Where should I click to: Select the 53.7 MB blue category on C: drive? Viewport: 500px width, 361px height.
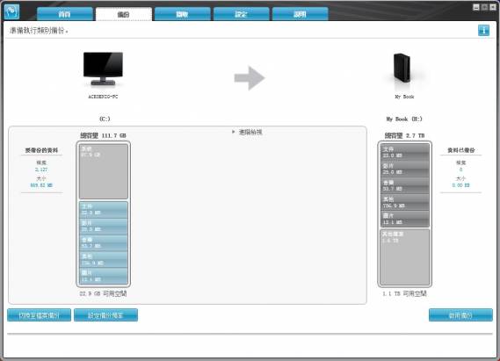click(104, 242)
